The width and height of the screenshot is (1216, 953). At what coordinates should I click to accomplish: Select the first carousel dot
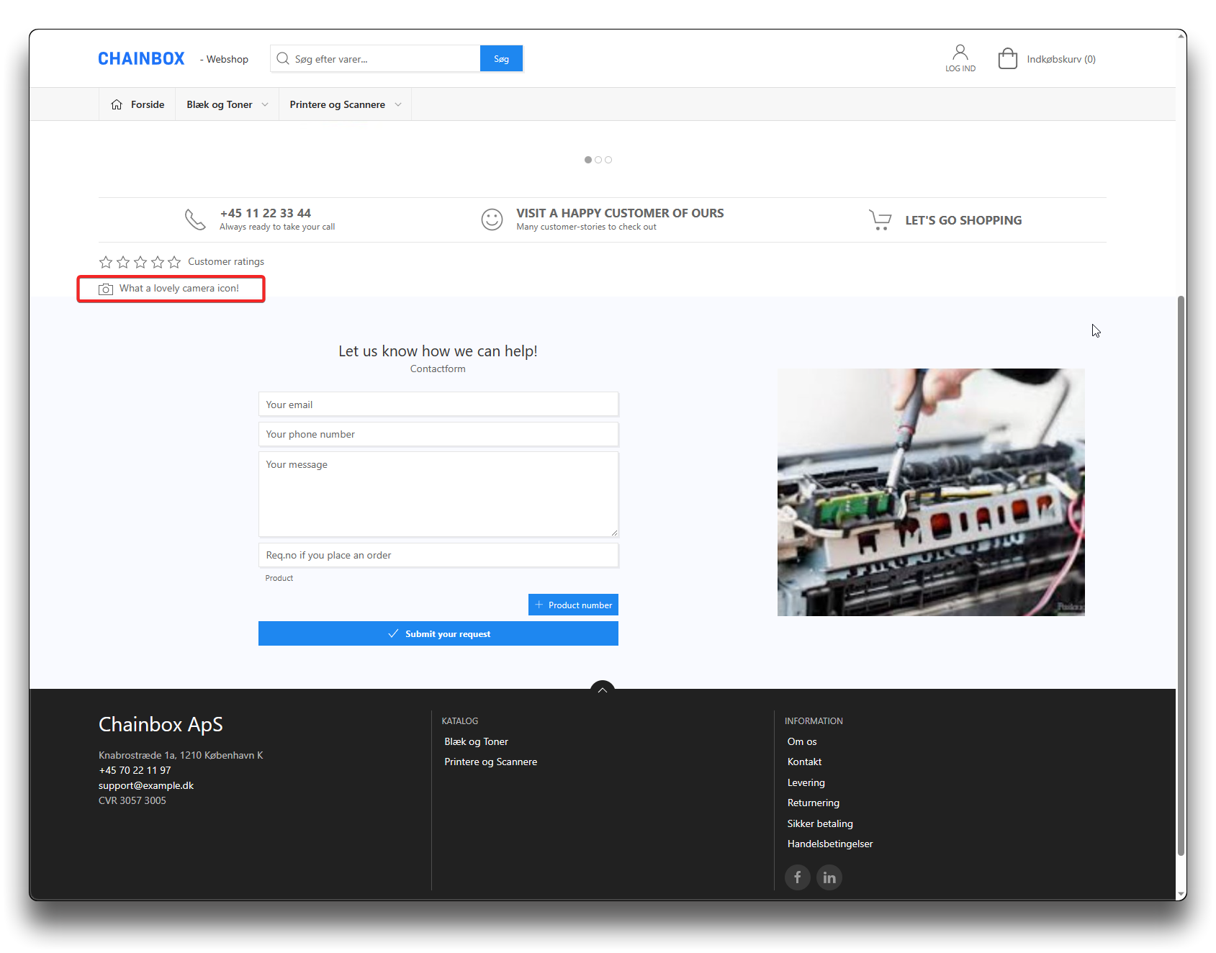point(588,160)
